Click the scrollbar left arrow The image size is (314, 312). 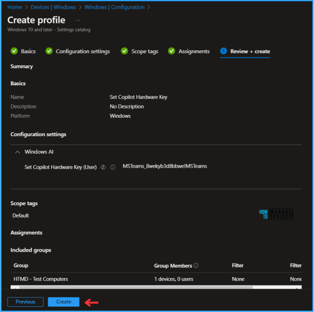15,288
